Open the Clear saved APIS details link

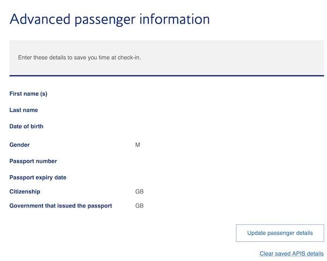[x=292, y=254]
